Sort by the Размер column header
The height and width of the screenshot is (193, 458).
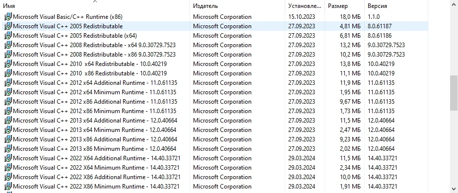pyautogui.click(x=338, y=6)
